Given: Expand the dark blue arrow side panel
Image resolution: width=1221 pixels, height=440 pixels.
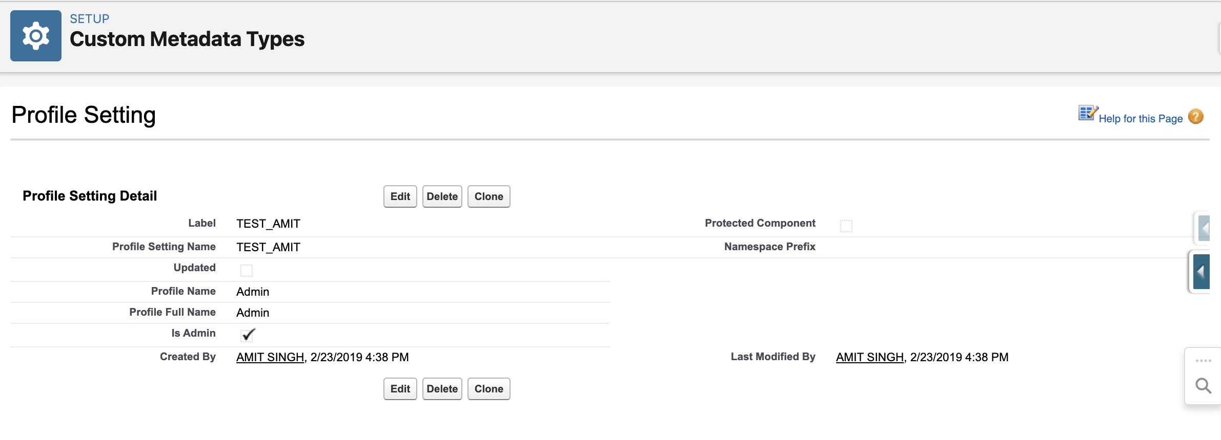Looking at the screenshot, I should pyautogui.click(x=1201, y=272).
